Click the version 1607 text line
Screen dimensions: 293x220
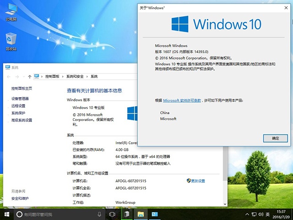tap(182, 52)
